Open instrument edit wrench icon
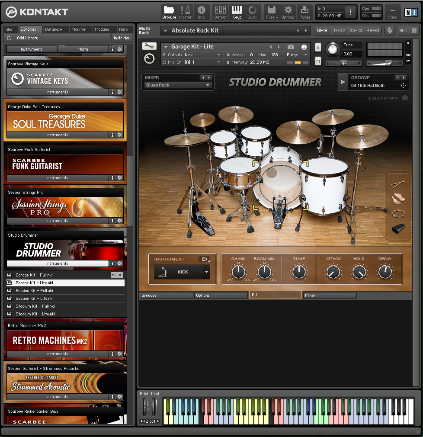This screenshot has width=423, height=437. tap(149, 46)
